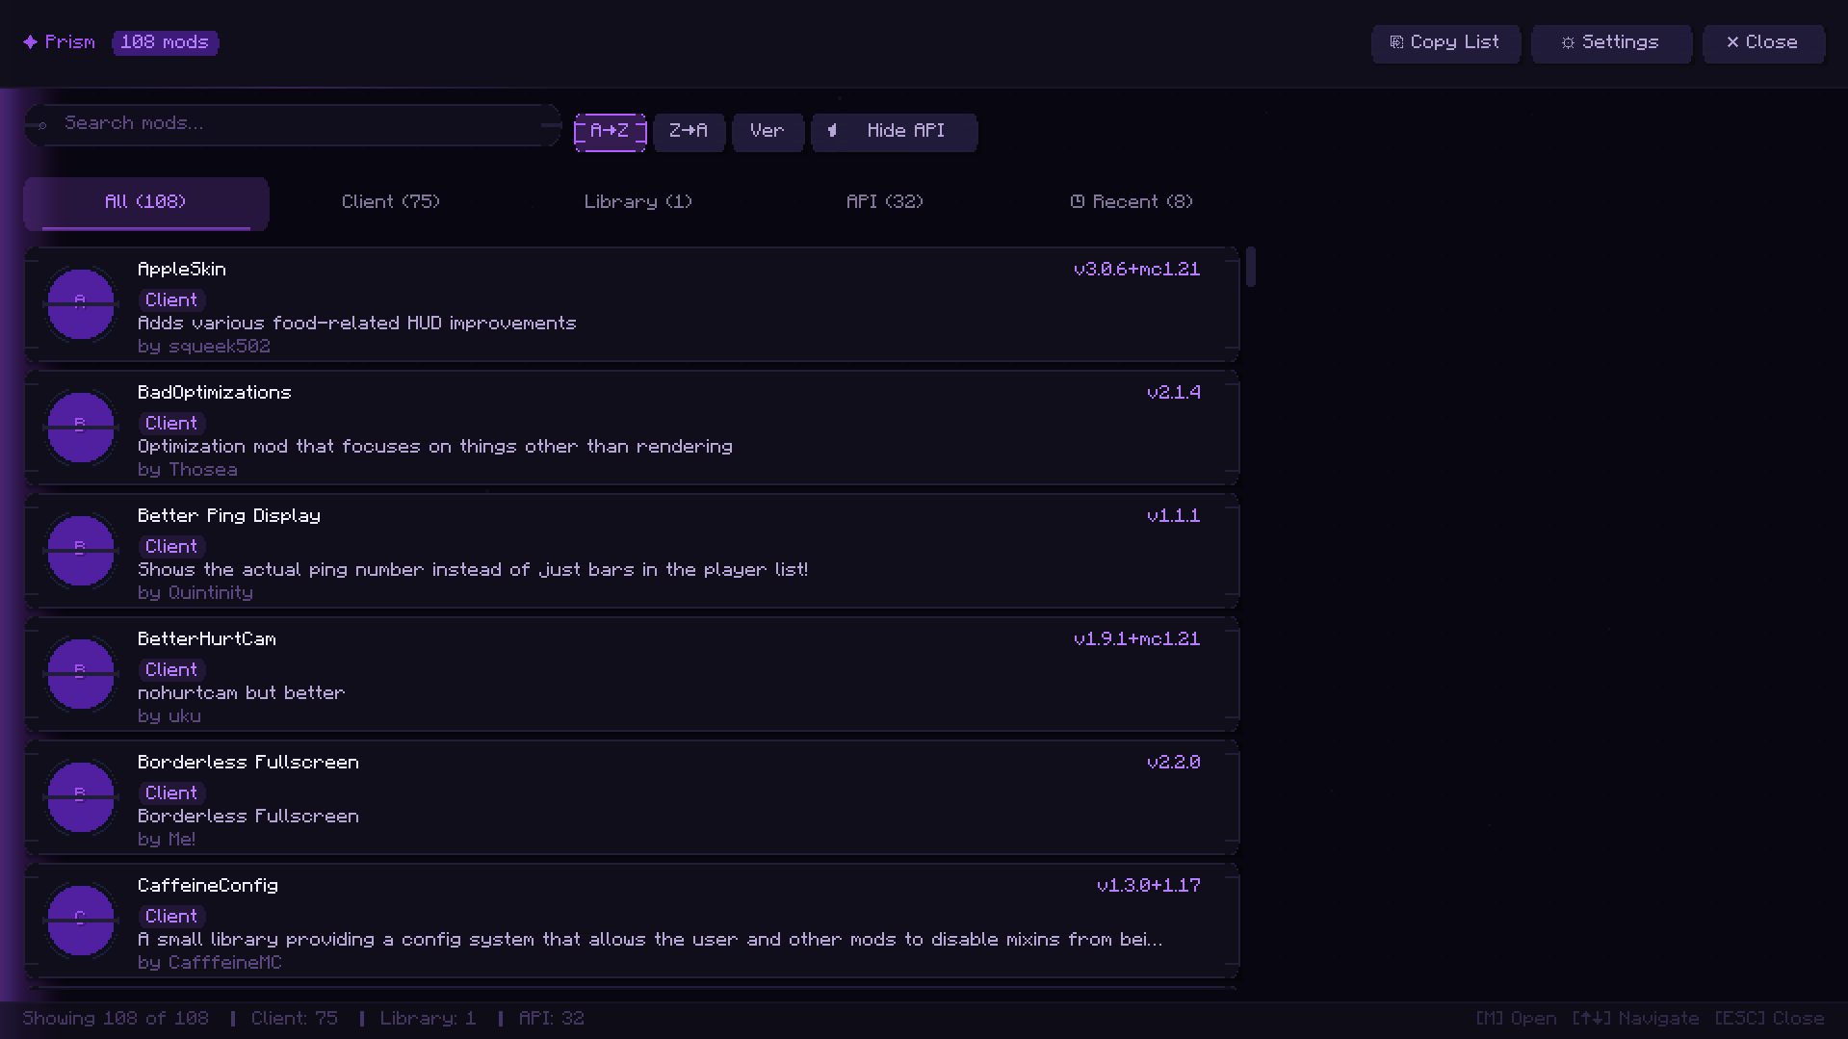Click the CaffeineConfig mod round icon
This screenshot has height=1039, width=1848.
pos(81,921)
